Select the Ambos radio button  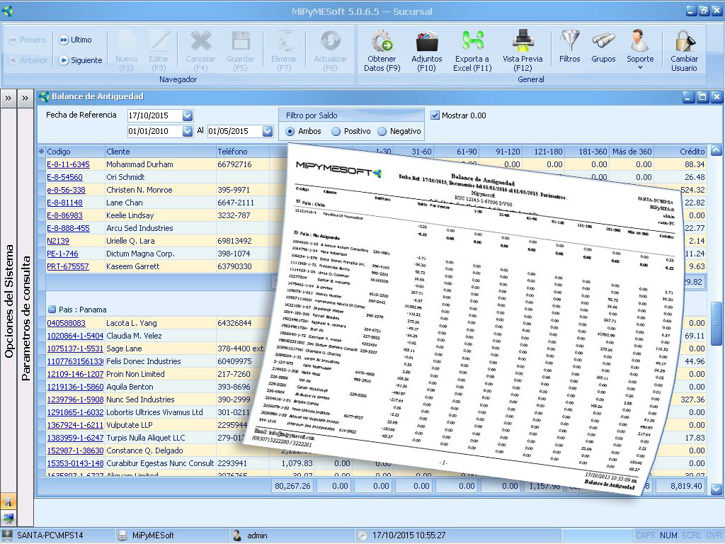coord(290,131)
